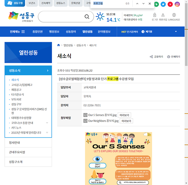Open the 성동구소개 sidebar section
188x185 pixels.
pyautogui.click(x=28, y=162)
